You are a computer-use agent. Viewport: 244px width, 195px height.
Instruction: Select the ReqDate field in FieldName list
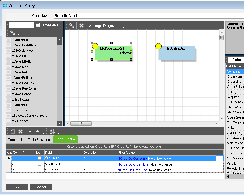click(x=235, y=97)
